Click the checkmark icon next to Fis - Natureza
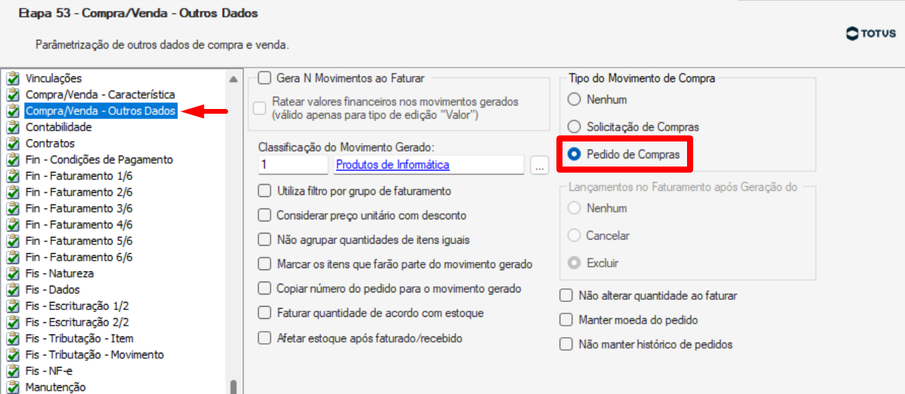 pos(13,273)
